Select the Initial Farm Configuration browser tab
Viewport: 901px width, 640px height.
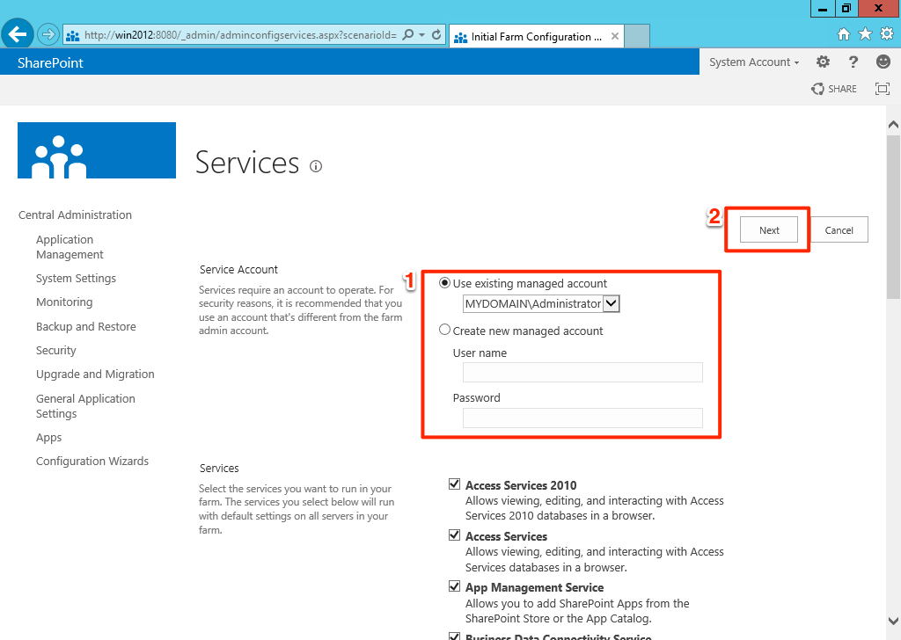[x=536, y=36]
